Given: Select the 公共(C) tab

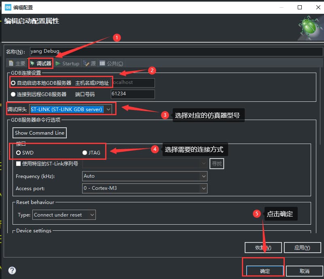Looking at the screenshot, I should point(111,64).
